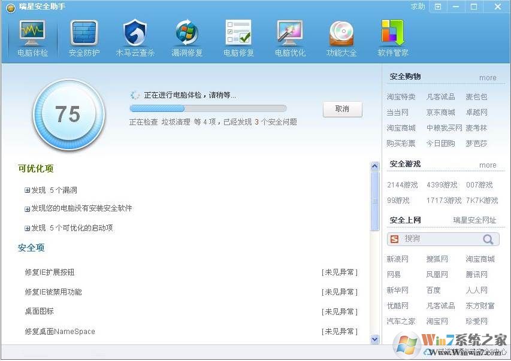Screen dimensions: 511x361
Task: Select the 修复桌面NameSpace row
Action: [191, 332]
